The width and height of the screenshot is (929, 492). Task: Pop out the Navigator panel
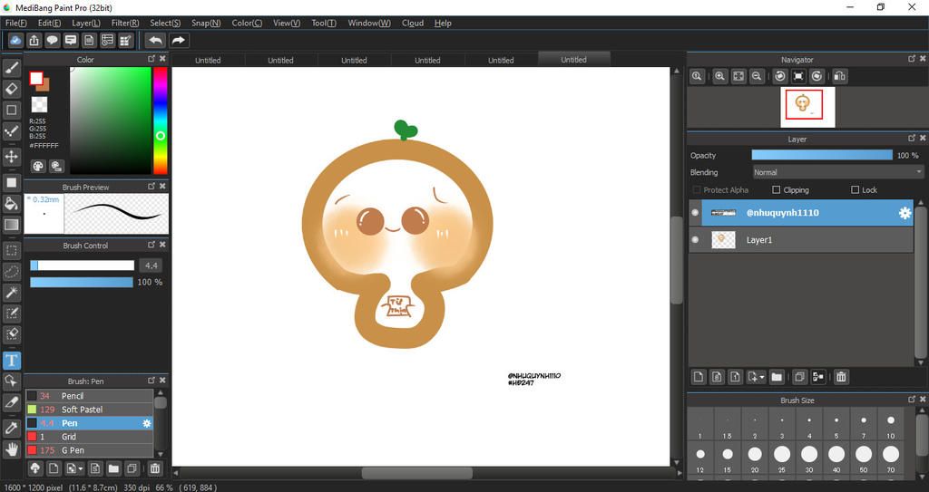912,59
